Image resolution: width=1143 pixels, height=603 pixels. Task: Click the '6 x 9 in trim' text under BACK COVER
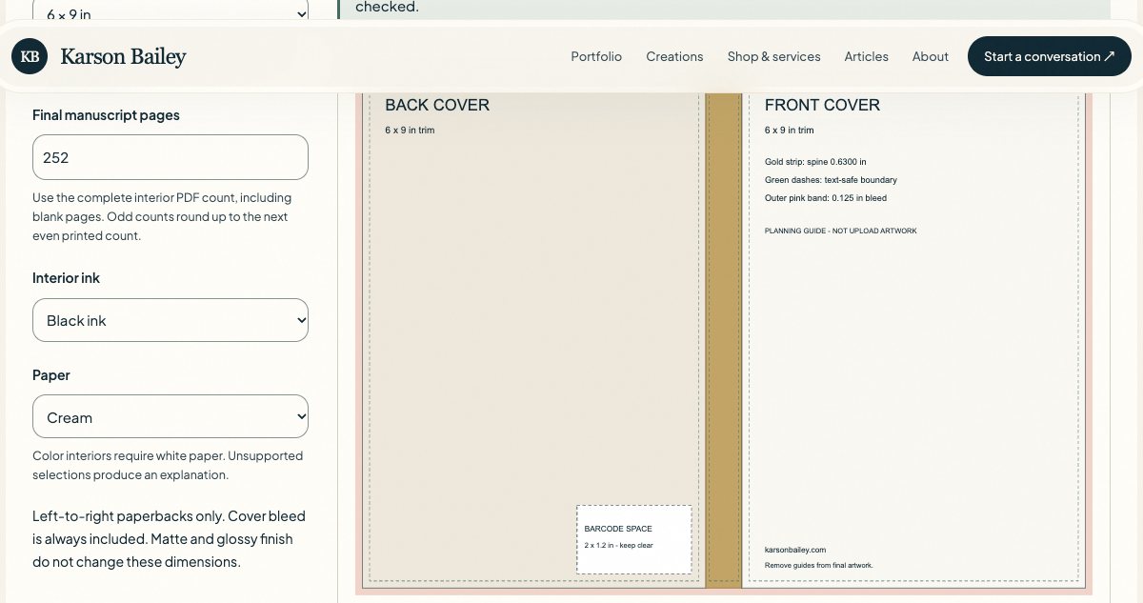tap(410, 130)
